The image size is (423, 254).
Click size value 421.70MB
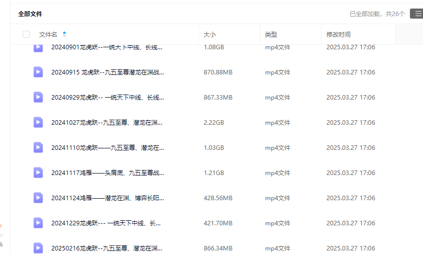(x=218, y=223)
